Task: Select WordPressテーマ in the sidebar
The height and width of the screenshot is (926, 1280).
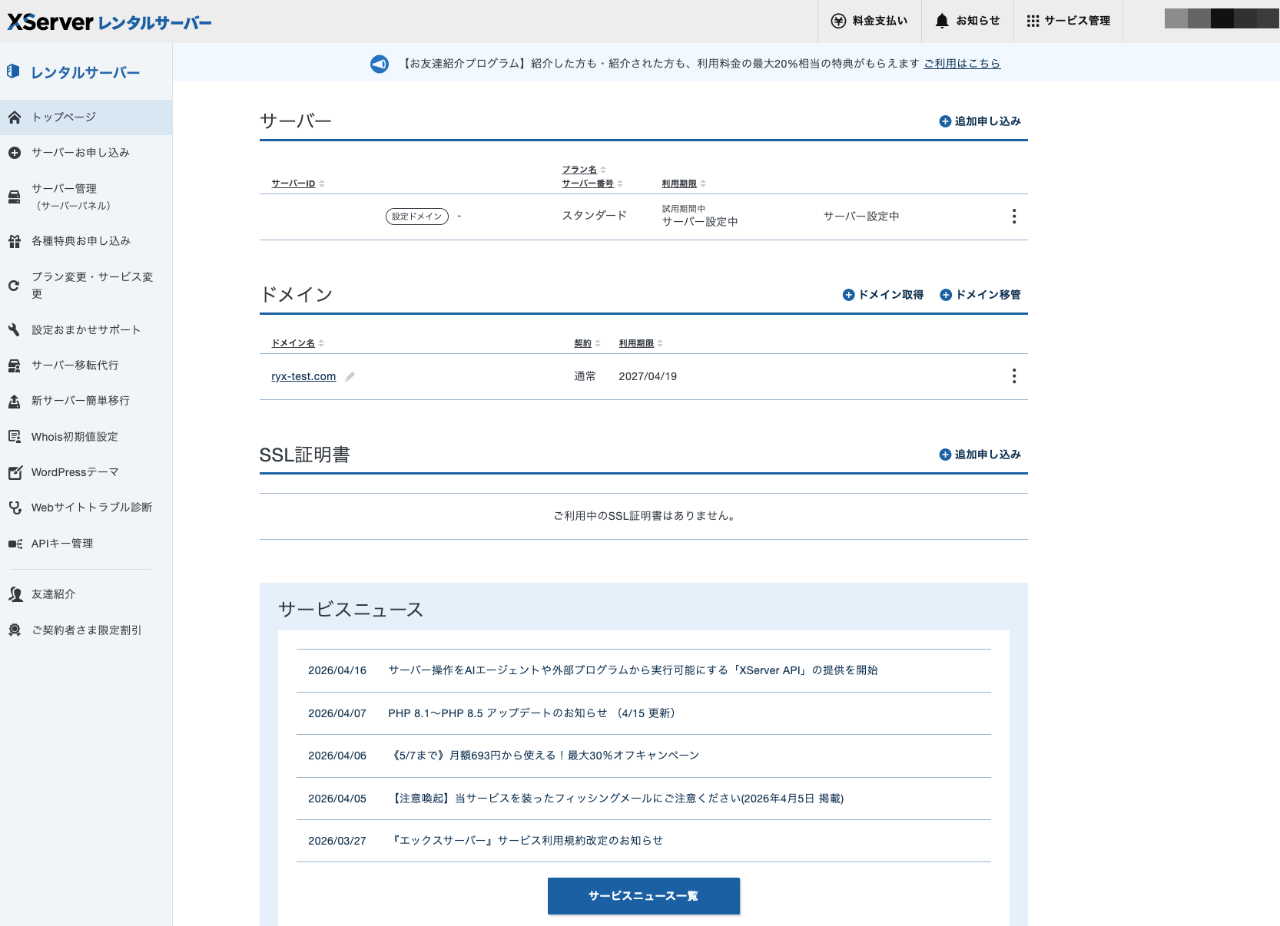Action: tap(86, 472)
